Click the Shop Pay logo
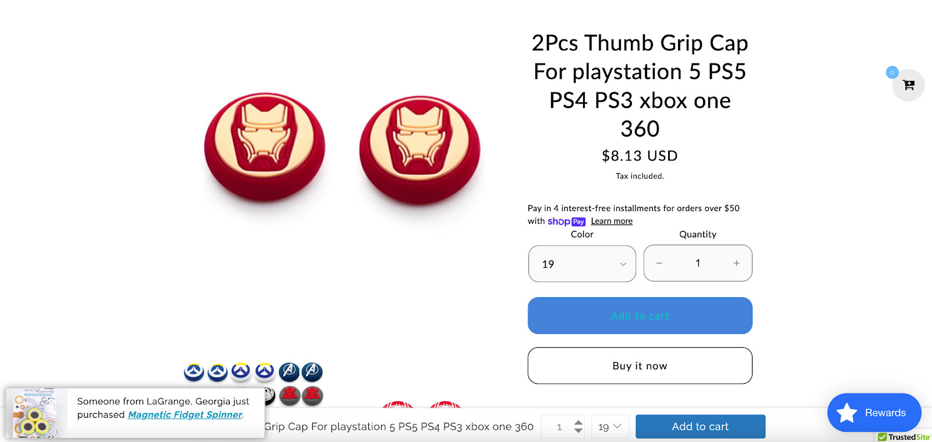This screenshot has height=442, width=932. [566, 222]
